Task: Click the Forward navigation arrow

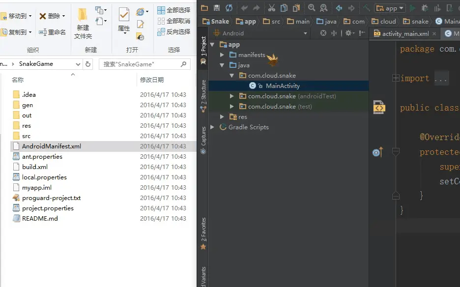Action: 351,8
